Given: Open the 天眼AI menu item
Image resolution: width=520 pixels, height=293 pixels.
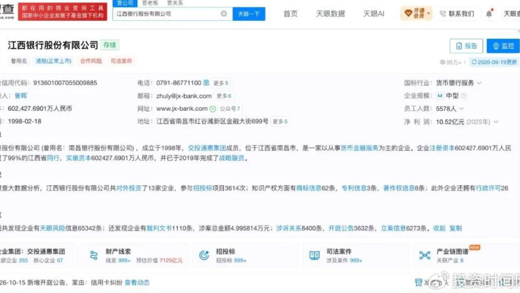Looking at the screenshot, I should 374,14.
